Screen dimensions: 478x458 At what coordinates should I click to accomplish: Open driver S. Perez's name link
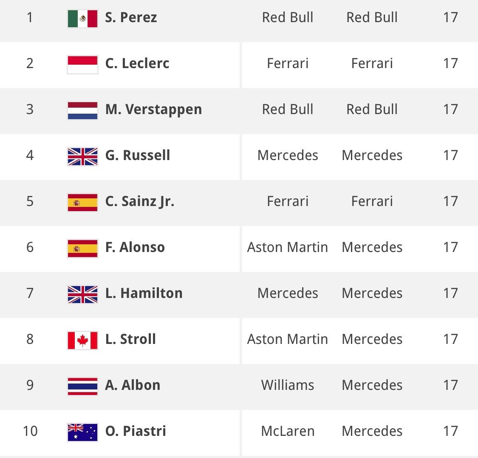point(131,17)
